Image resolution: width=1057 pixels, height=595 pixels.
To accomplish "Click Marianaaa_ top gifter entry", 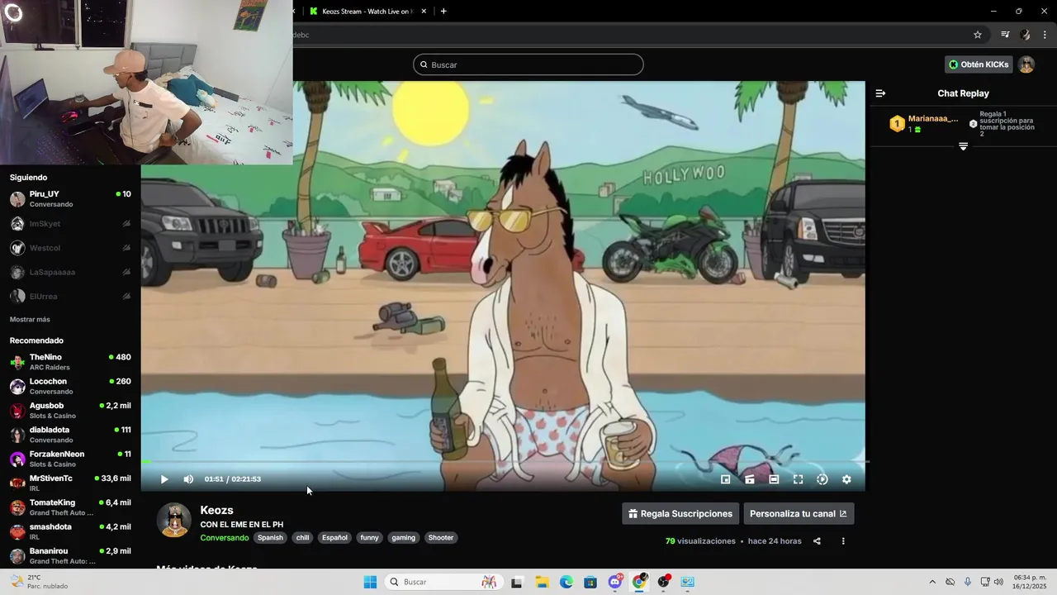I will coord(924,124).
